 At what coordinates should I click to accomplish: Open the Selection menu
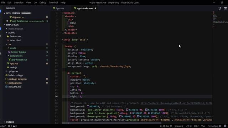pos(19,2)
